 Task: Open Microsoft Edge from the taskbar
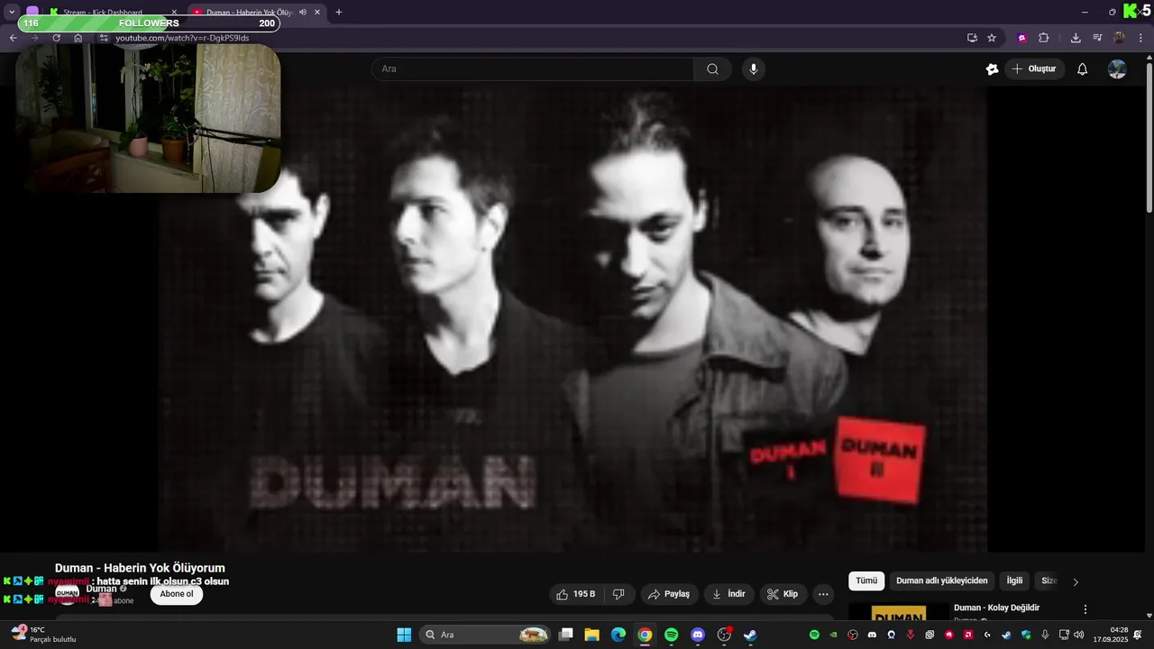(x=618, y=635)
